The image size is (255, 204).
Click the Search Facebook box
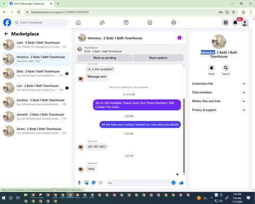tap(41, 22)
